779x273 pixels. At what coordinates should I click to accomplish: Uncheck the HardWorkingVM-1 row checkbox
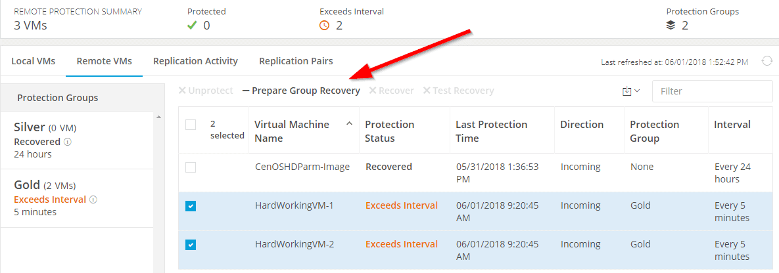(x=191, y=206)
